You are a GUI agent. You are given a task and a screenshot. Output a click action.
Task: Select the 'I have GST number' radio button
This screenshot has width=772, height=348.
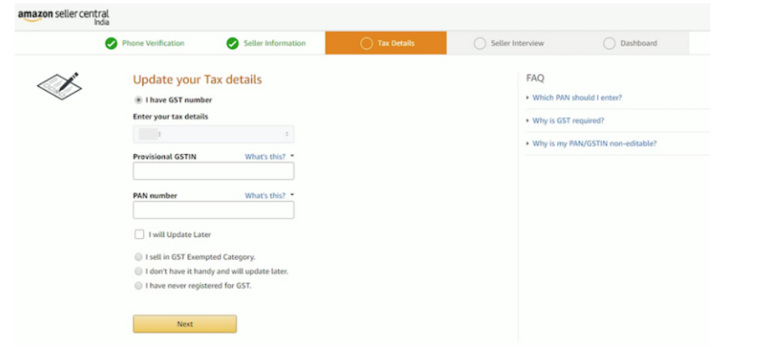[139, 99]
